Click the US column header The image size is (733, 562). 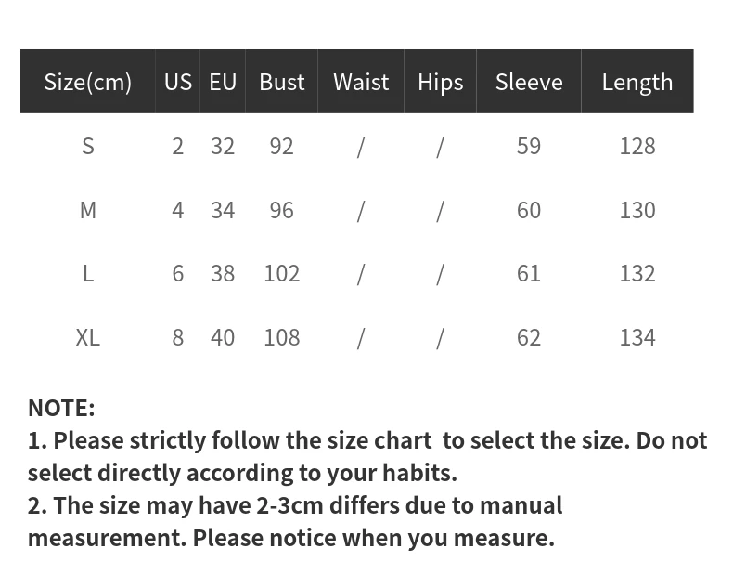coord(177,82)
